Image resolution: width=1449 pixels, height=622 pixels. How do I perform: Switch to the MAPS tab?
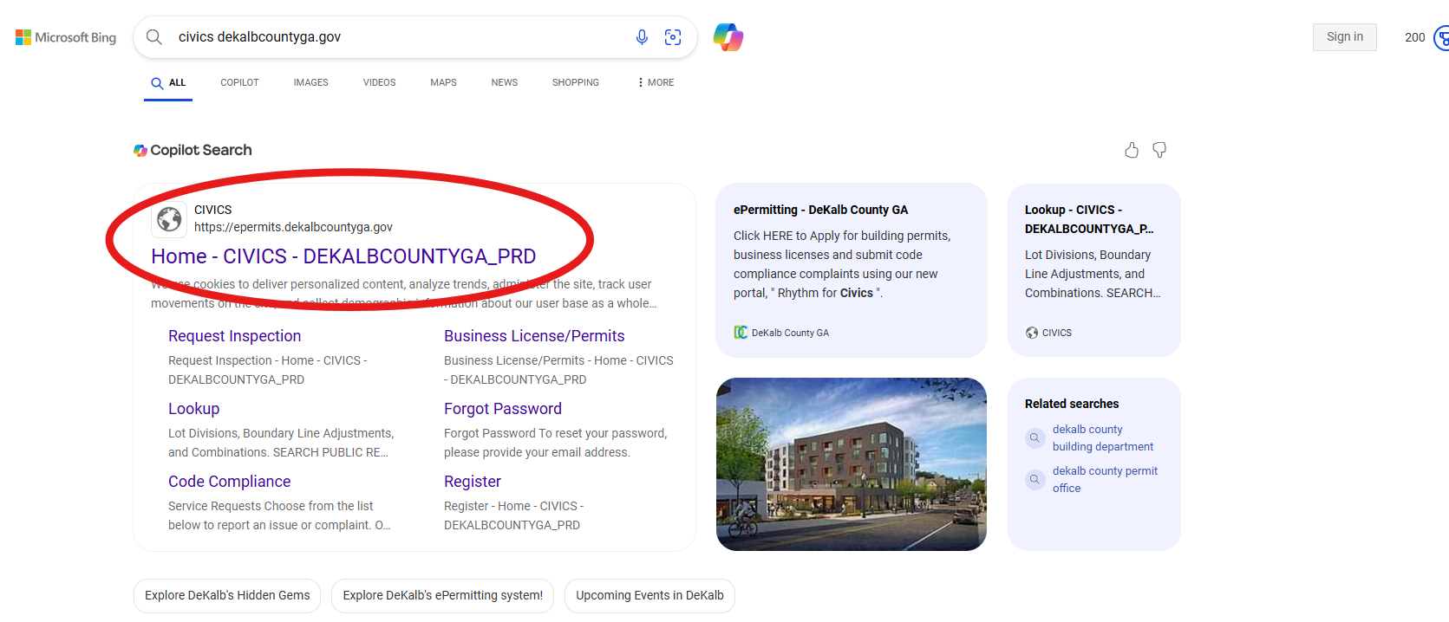pyautogui.click(x=443, y=83)
